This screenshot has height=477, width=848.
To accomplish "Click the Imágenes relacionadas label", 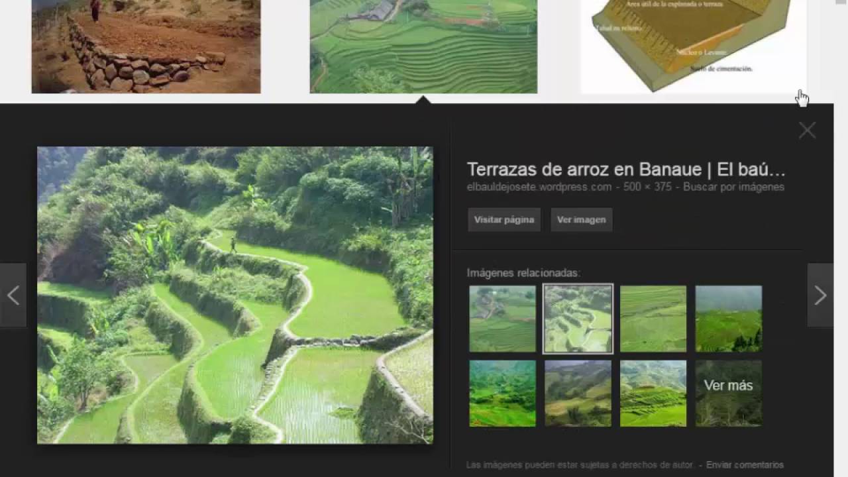I will click(523, 273).
